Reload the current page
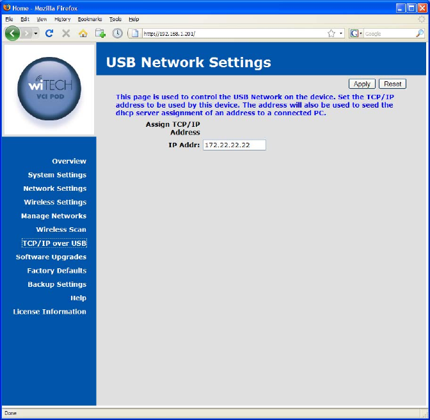 click(49, 33)
